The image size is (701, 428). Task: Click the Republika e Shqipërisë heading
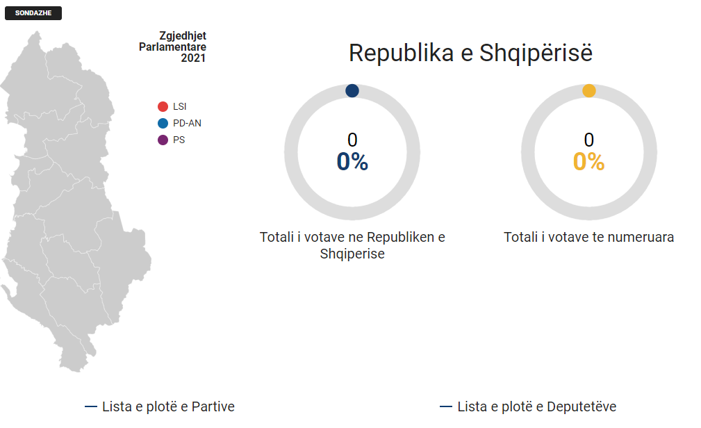pyautogui.click(x=470, y=53)
